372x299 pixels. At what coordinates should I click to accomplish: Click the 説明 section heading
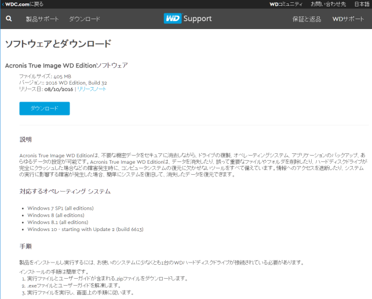[x=25, y=139]
